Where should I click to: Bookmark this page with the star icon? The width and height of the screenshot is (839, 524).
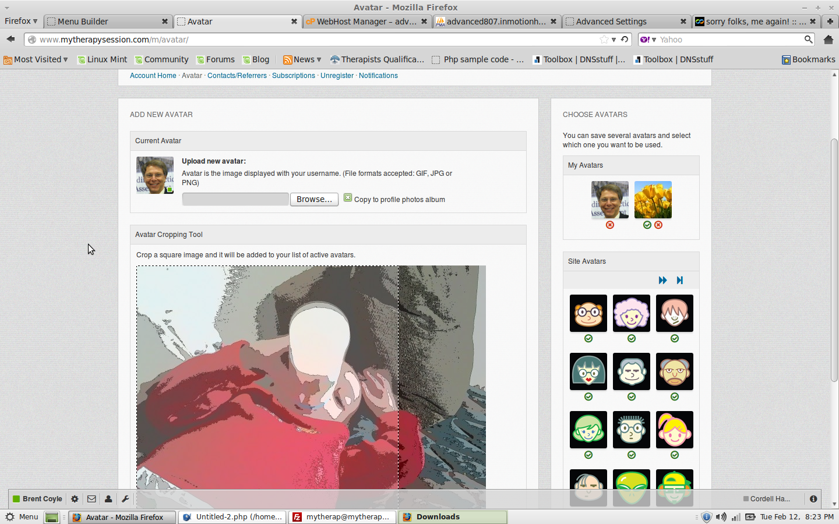(604, 40)
